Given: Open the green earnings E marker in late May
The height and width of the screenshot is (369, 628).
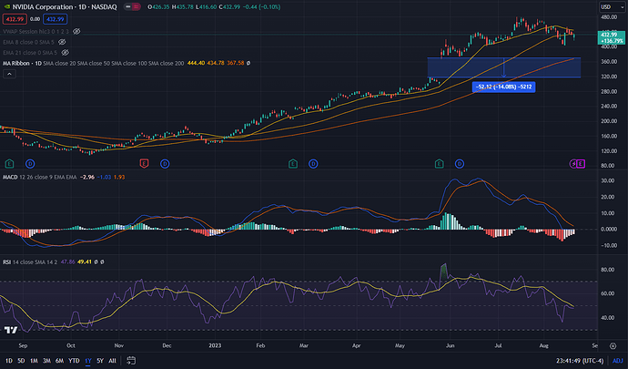Looking at the screenshot, I should 439,164.
